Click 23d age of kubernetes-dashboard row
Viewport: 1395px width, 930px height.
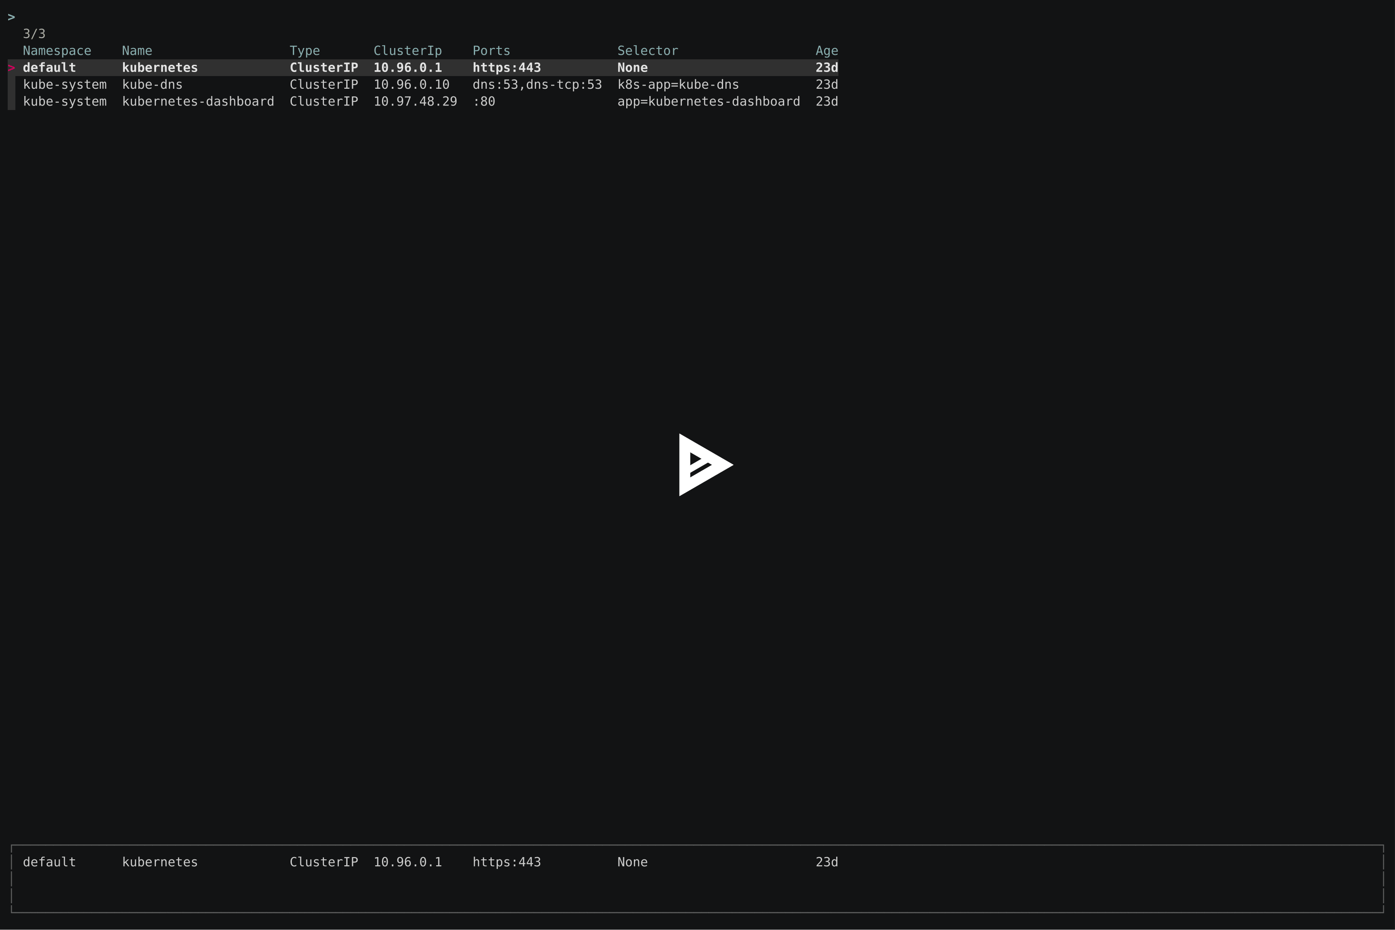827,101
